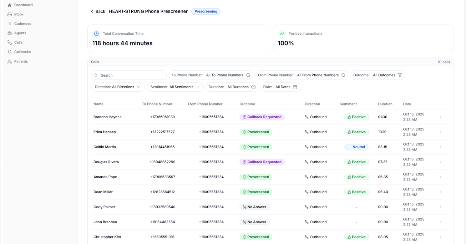The height and width of the screenshot is (244, 466).
Task: Open the Outcome filter dropdown
Action: pyautogui.click(x=378, y=75)
